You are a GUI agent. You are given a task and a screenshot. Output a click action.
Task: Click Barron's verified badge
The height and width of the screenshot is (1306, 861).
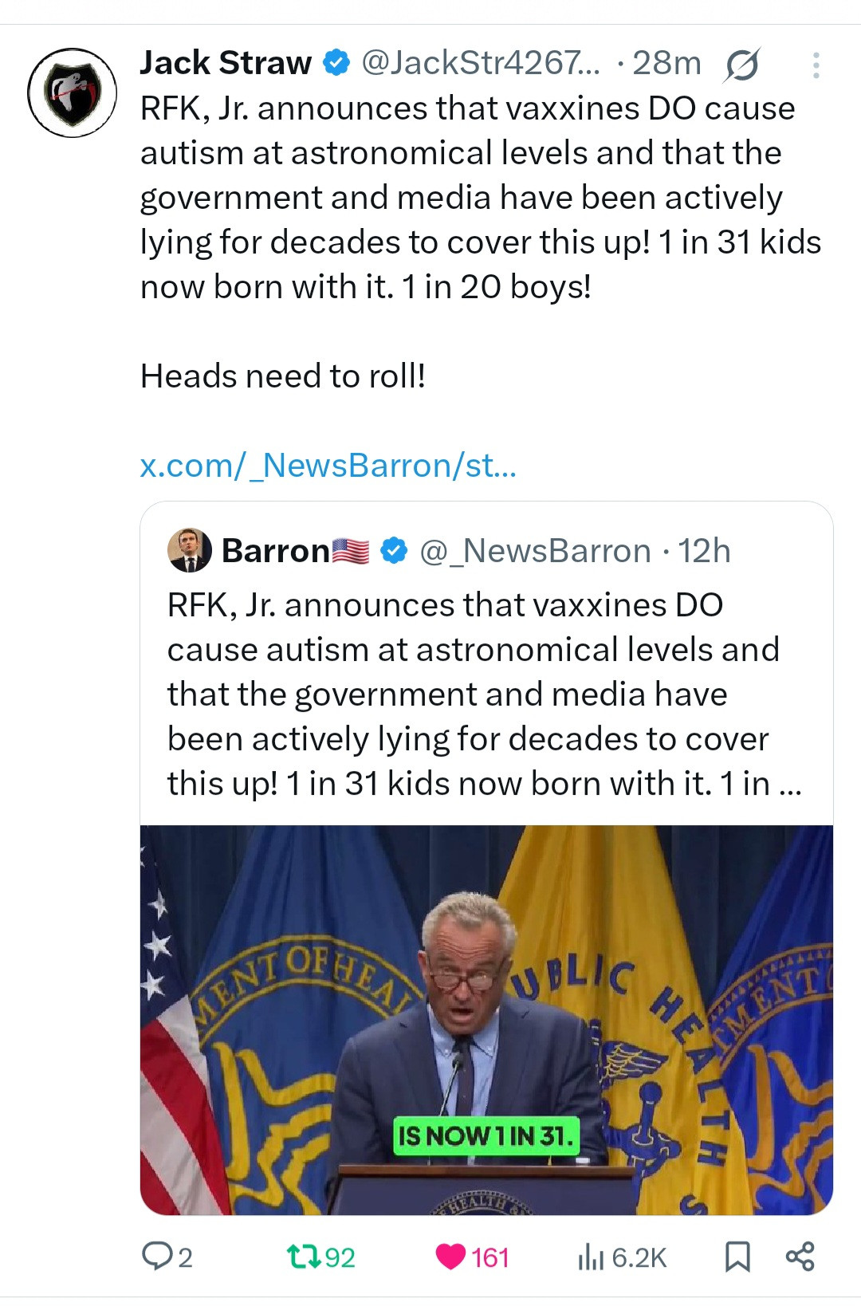[393, 551]
